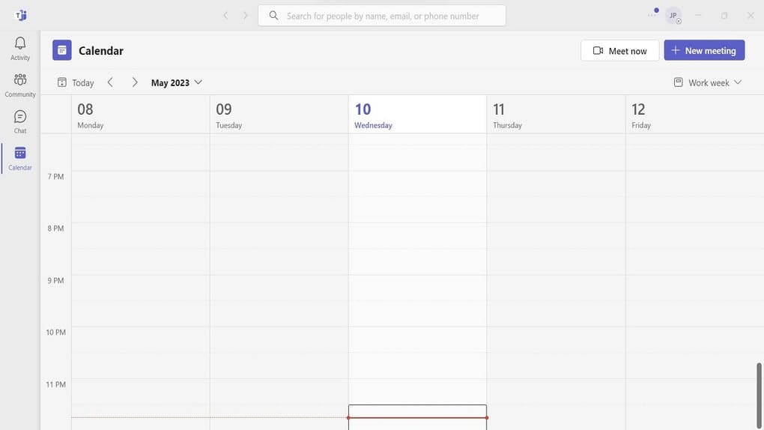
Task: Jump to Today in the calendar
Action: click(x=76, y=82)
